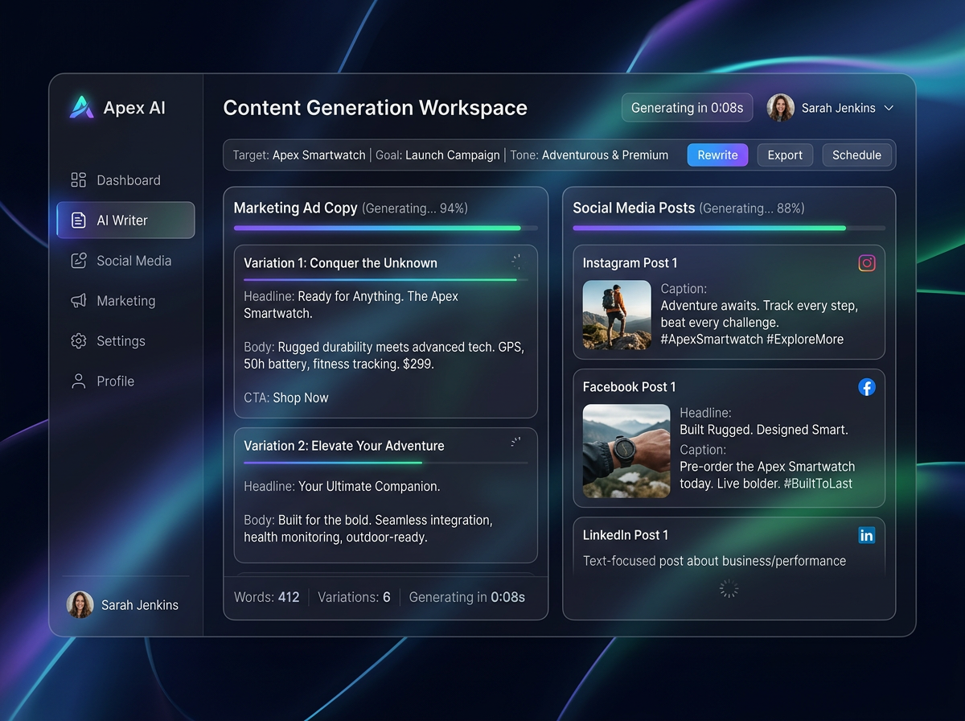The height and width of the screenshot is (721, 965).
Task: Click Variation 2: Elevate Your Adventure heading
Action: (x=344, y=446)
